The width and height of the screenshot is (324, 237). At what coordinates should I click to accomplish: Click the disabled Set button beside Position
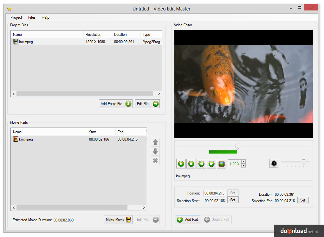pos(233,193)
